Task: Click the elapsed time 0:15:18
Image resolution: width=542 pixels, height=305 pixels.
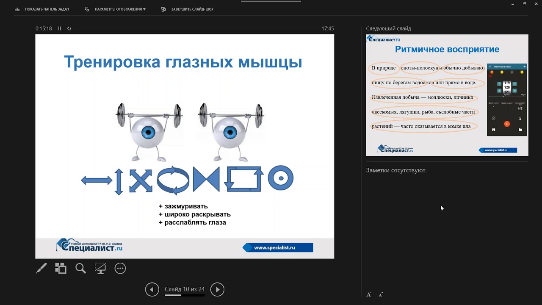Action: [x=44, y=28]
